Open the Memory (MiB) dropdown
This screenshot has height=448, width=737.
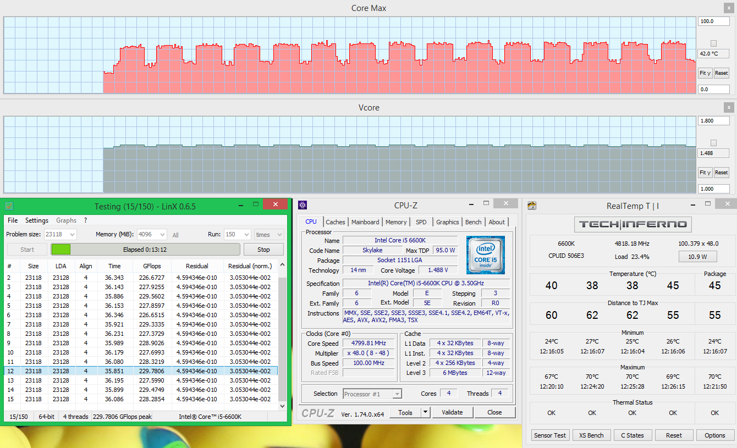click(x=152, y=235)
